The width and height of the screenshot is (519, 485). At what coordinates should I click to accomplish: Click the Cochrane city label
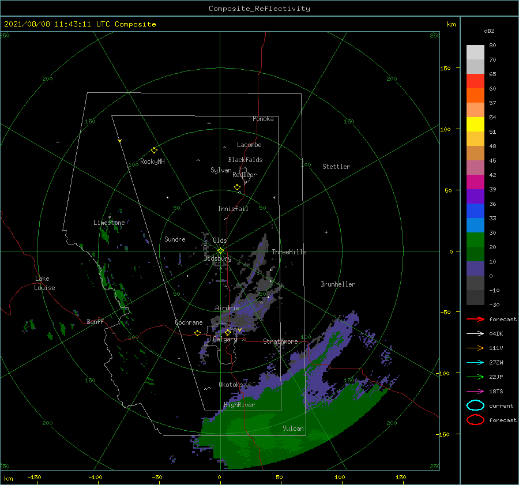click(x=189, y=322)
